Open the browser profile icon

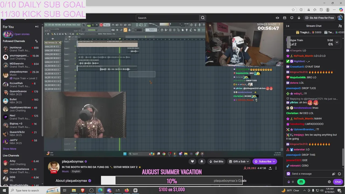pos(328,10)
